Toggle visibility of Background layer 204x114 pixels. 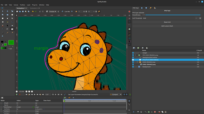click(133, 67)
